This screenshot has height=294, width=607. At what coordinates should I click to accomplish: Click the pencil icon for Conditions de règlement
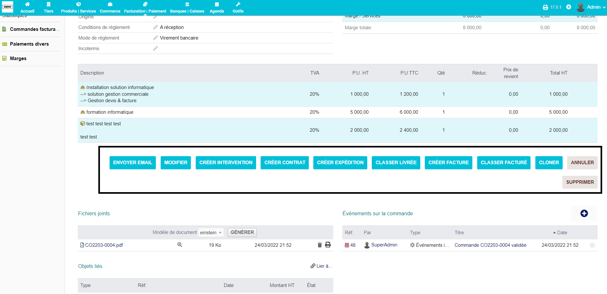[x=156, y=27]
